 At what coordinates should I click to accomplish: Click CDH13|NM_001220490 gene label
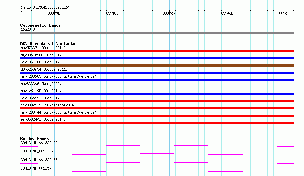point(39,143)
